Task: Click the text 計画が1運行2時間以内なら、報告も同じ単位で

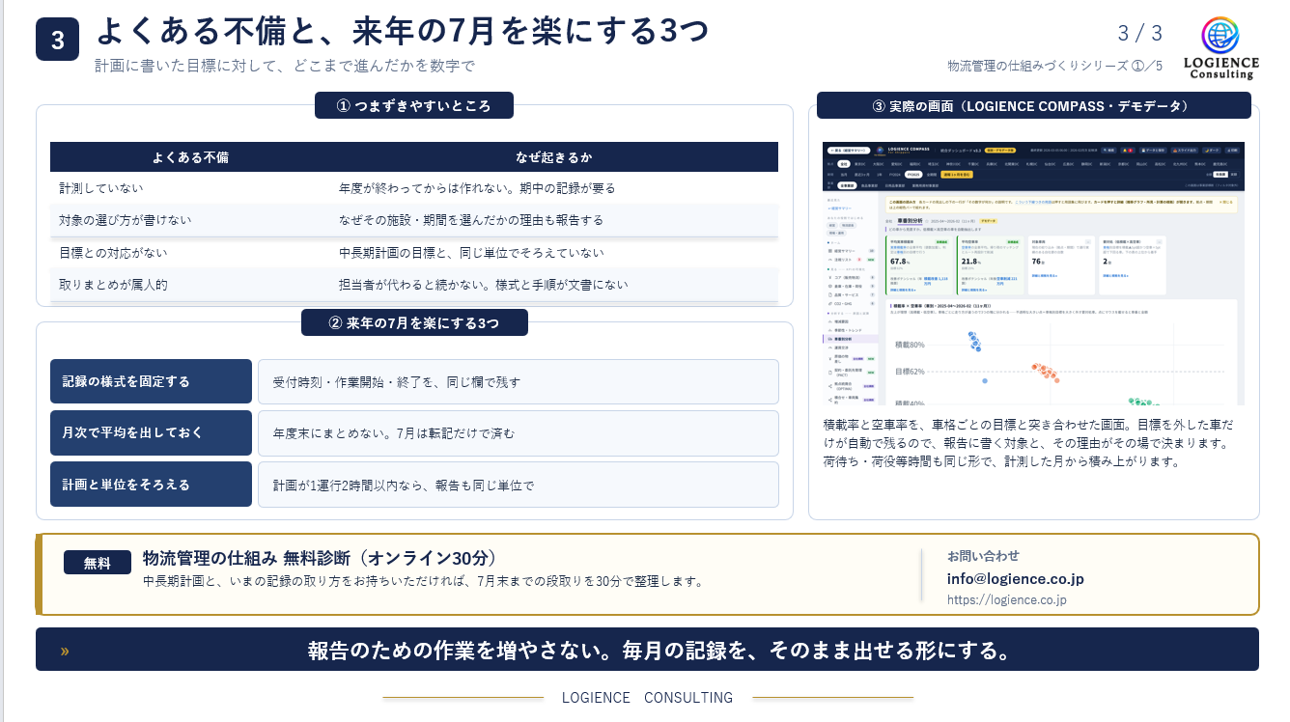Action: (x=404, y=485)
